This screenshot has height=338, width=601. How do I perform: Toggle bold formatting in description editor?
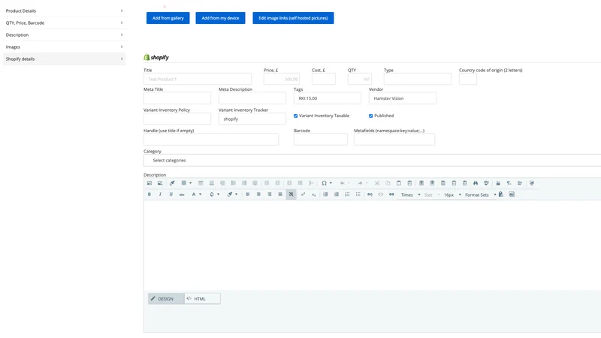click(149, 195)
